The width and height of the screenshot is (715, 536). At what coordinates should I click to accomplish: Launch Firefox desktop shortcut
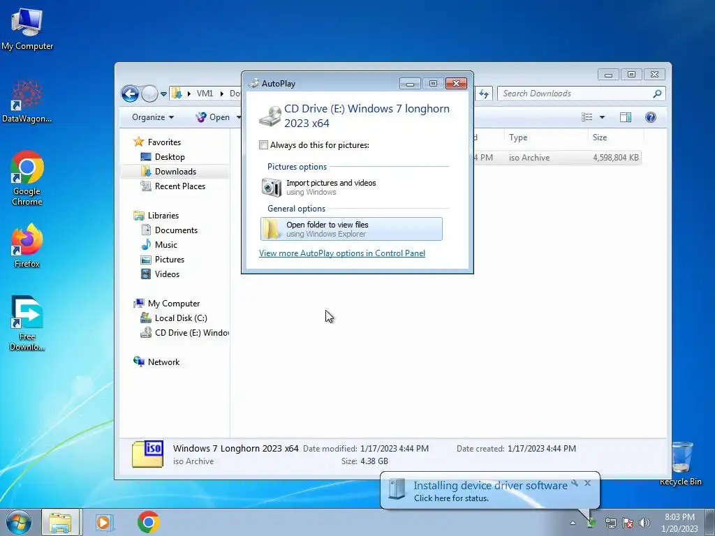click(x=27, y=245)
